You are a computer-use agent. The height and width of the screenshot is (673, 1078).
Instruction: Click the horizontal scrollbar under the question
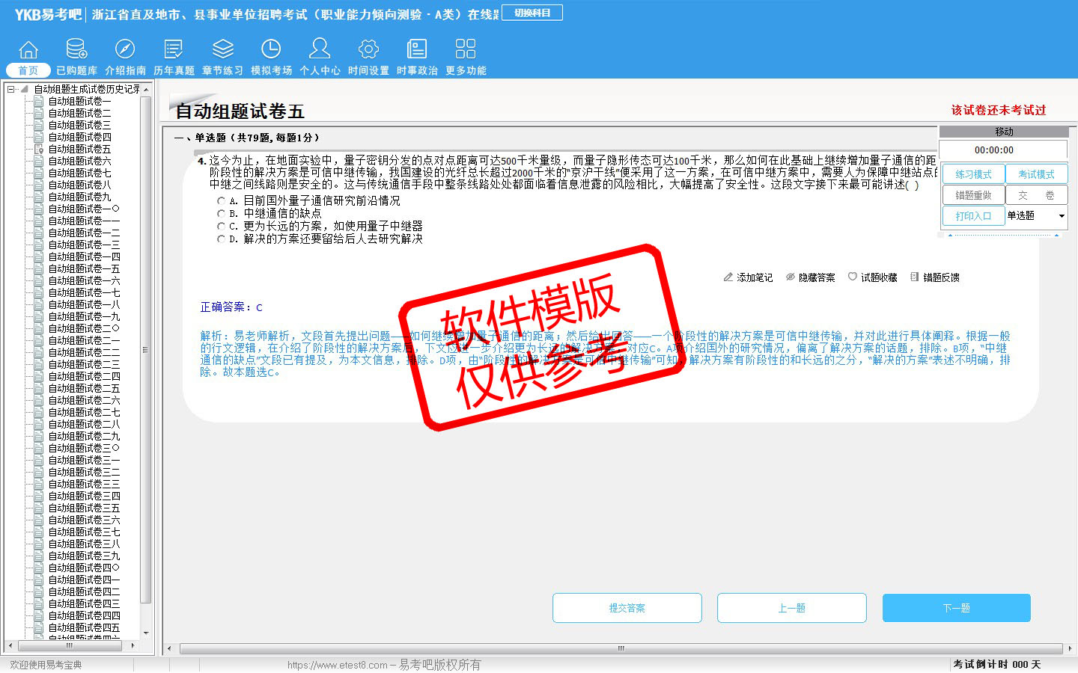pyautogui.click(x=620, y=648)
